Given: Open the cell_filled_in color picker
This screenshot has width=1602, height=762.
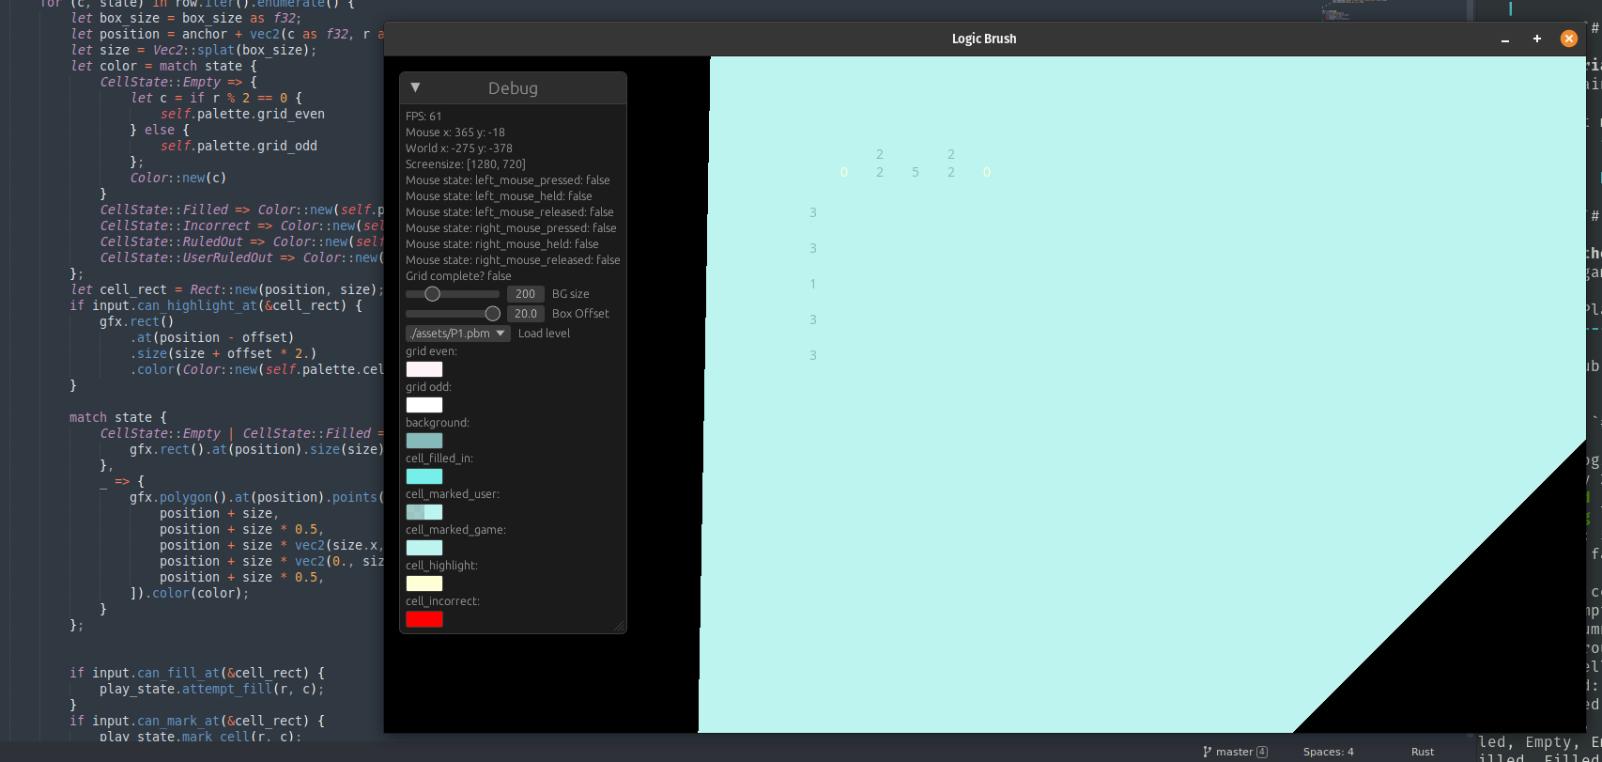Looking at the screenshot, I should pos(424,476).
